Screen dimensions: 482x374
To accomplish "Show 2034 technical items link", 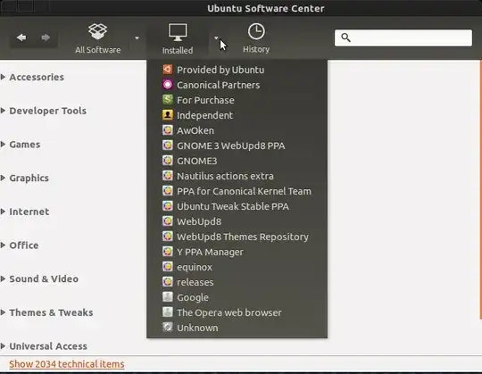I will 67,364.
